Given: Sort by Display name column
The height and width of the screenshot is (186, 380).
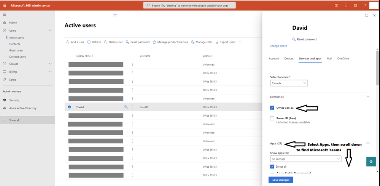Looking at the screenshot, I should pyautogui.click(x=84, y=56).
